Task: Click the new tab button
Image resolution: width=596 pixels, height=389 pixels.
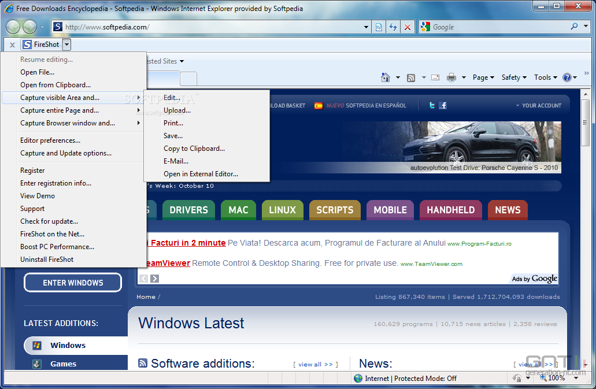Action: click(188, 79)
